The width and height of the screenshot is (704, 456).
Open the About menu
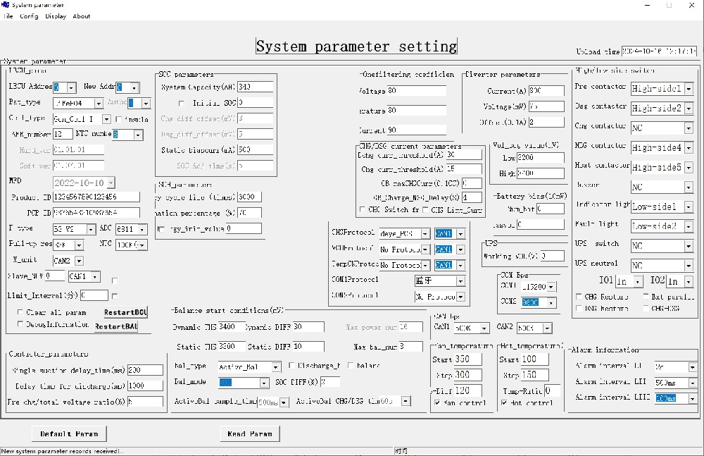point(81,16)
